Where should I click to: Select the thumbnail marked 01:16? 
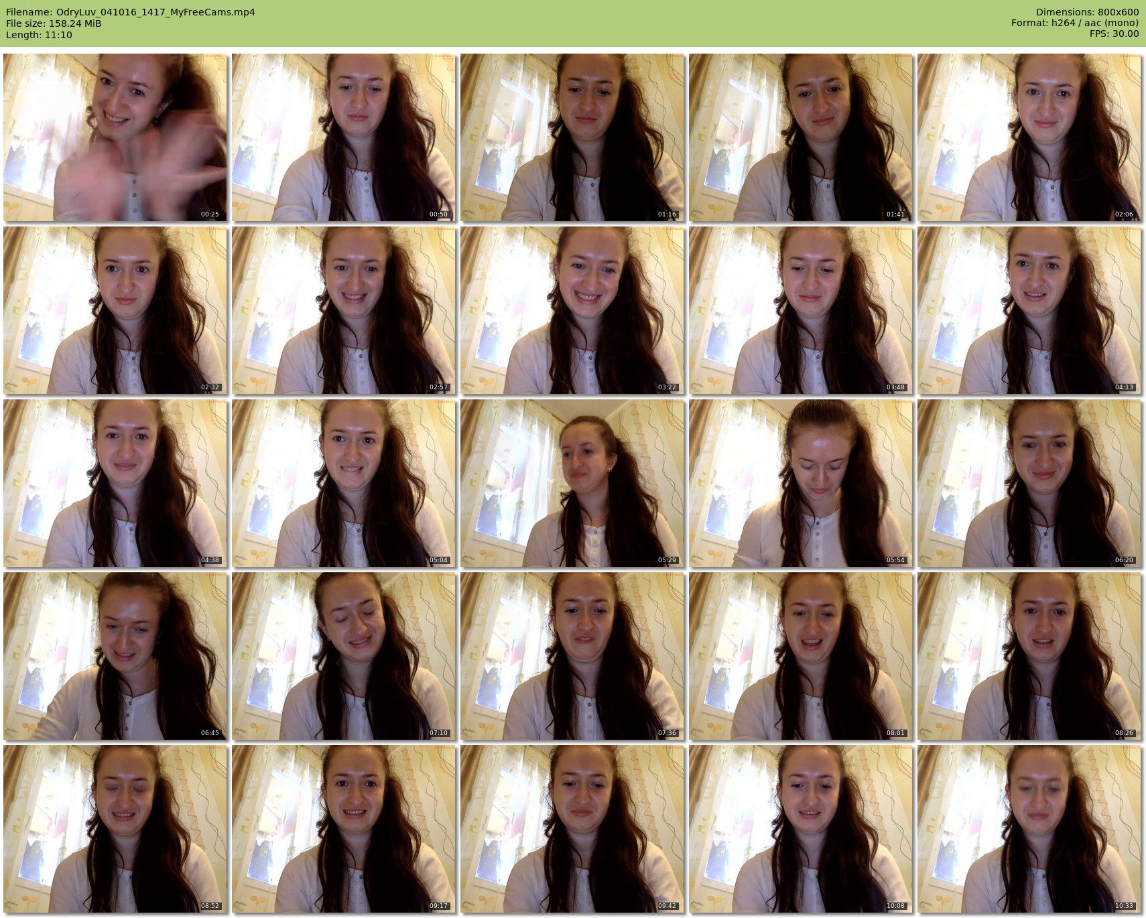tap(572, 137)
